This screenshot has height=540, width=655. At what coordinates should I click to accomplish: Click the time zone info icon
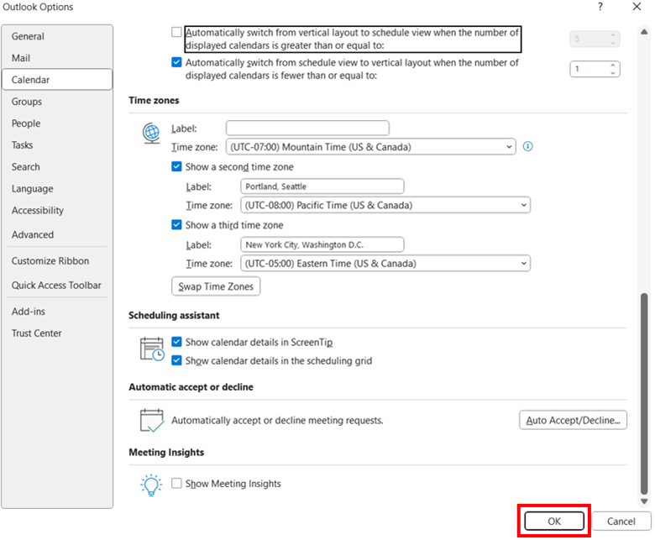click(528, 147)
